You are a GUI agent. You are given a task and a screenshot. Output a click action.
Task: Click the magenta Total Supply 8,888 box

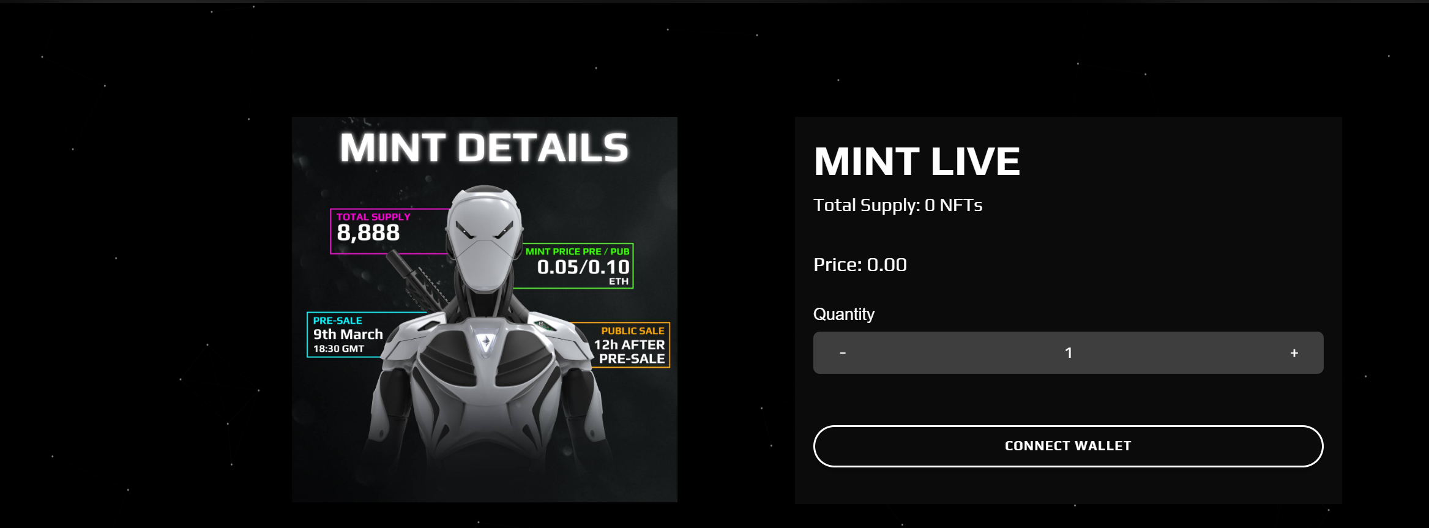(389, 231)
